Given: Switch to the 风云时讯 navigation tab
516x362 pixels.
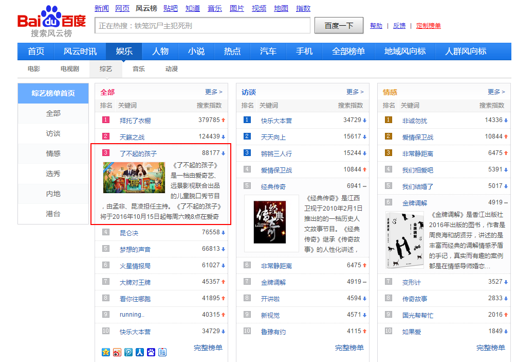Looking at the screenshot, I should coord(80,51).
